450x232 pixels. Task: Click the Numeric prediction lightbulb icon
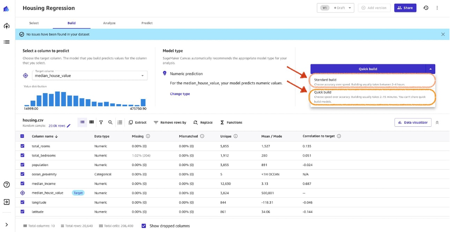[165, 73]
